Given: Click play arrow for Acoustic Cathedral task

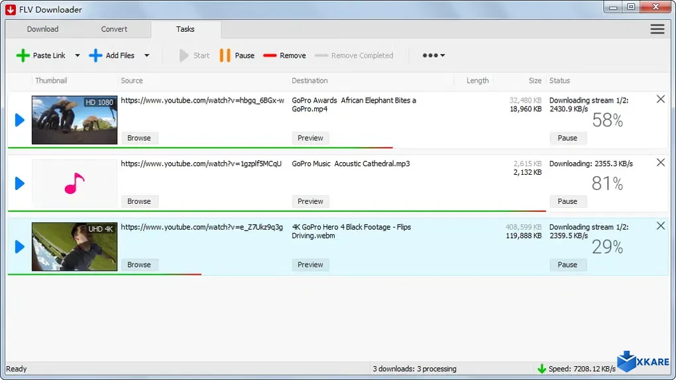Looking at the screenshot, I should coord(19,183).
